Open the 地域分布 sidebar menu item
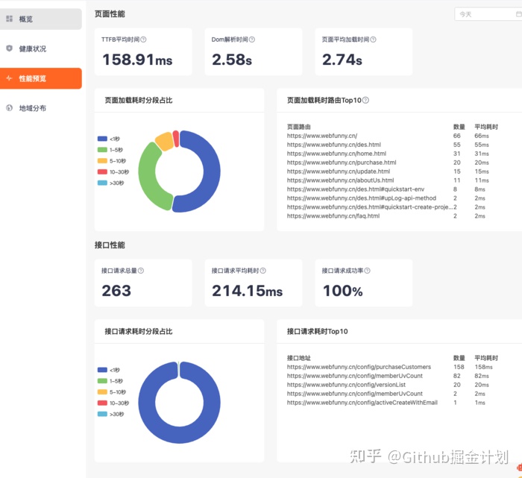This screenshot has height=478, width=522. point(40,108)
